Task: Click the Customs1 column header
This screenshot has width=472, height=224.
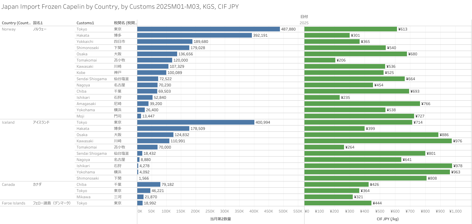Action: [x=85, y=23]
